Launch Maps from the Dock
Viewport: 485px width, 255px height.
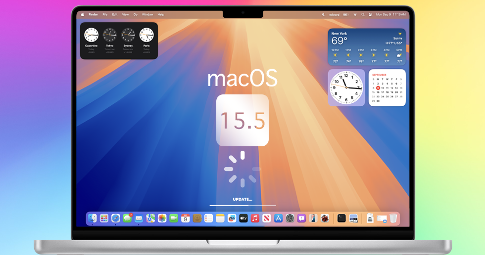tap(150, 218)
